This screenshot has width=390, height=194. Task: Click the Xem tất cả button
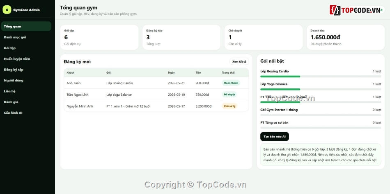239,61
